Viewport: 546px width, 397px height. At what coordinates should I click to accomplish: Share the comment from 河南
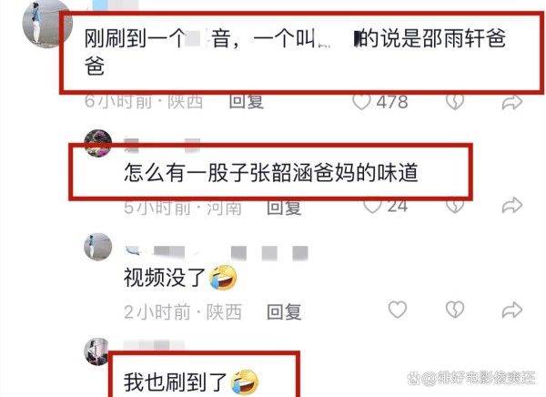[x=511, y=205]
